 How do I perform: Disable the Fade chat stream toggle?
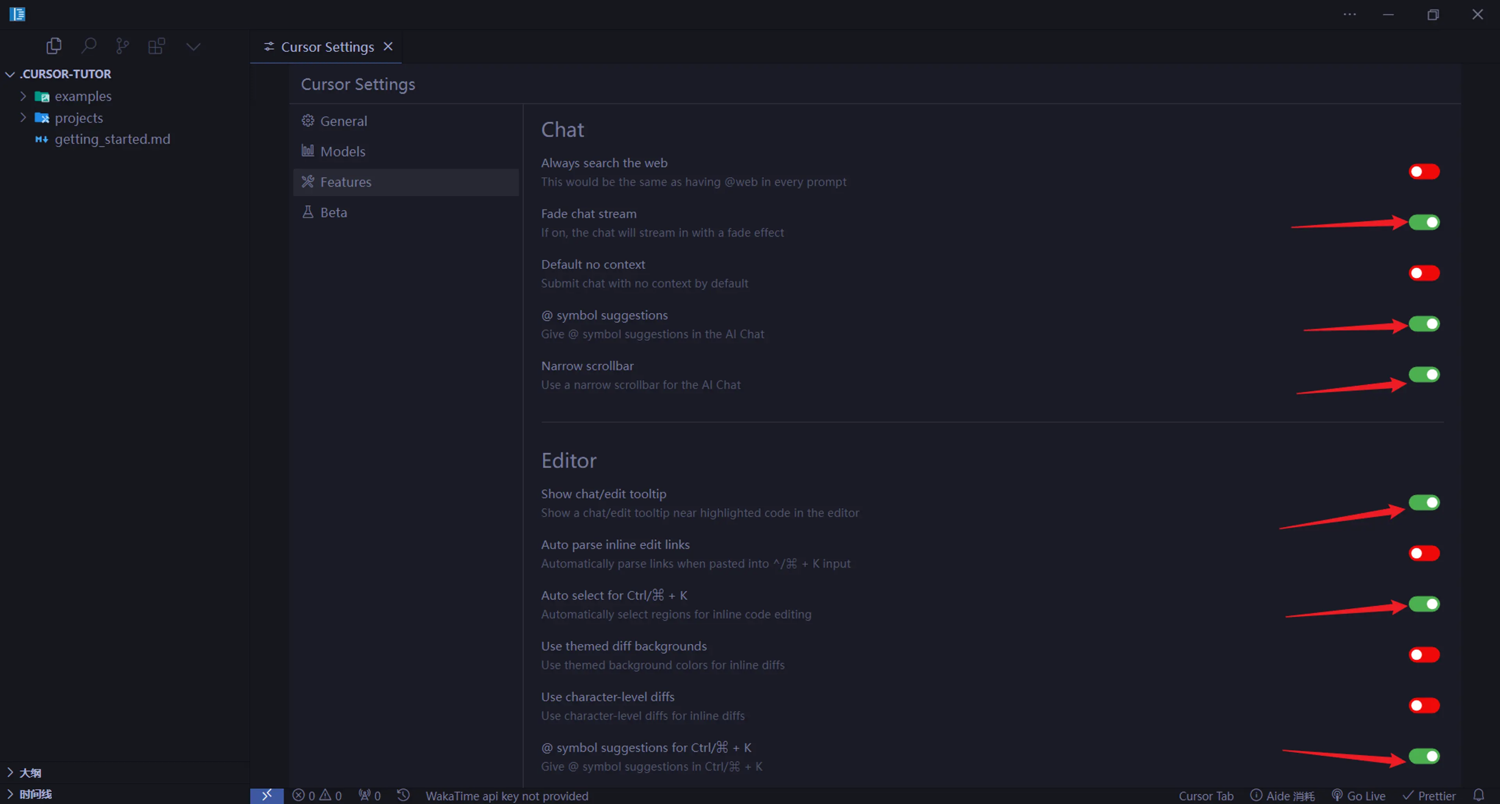click(x=1424, y=222)
